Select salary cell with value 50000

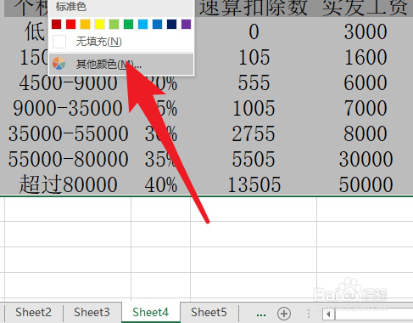pos(365,184)
